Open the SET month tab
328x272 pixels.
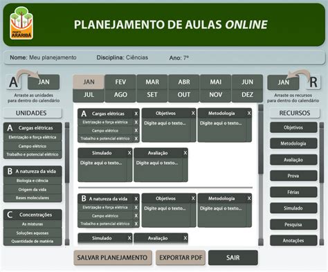pos(152,95)
